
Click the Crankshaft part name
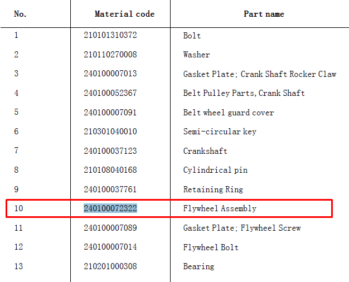click(205, 151)
